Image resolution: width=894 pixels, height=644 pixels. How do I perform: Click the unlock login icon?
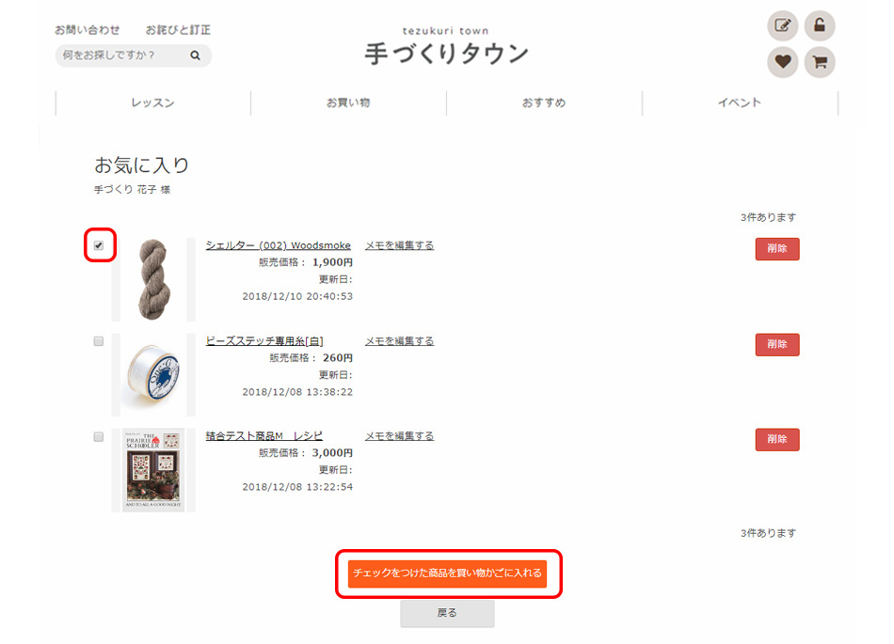[820, 25]
